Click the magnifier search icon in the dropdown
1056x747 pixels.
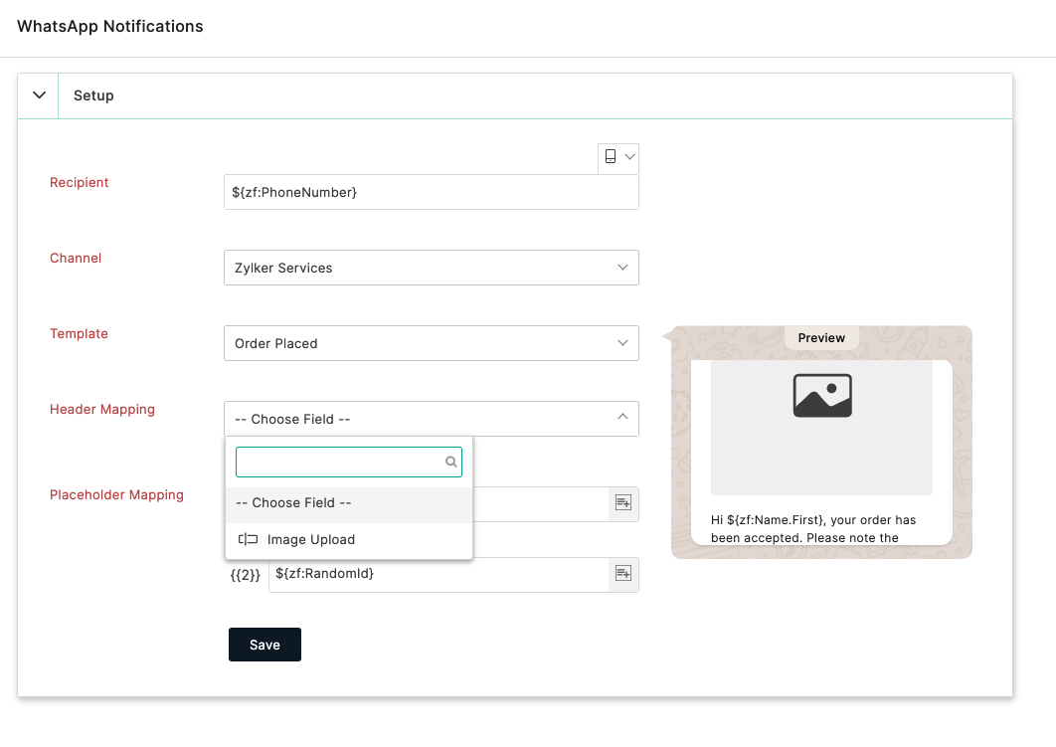(x=450, y=462)
